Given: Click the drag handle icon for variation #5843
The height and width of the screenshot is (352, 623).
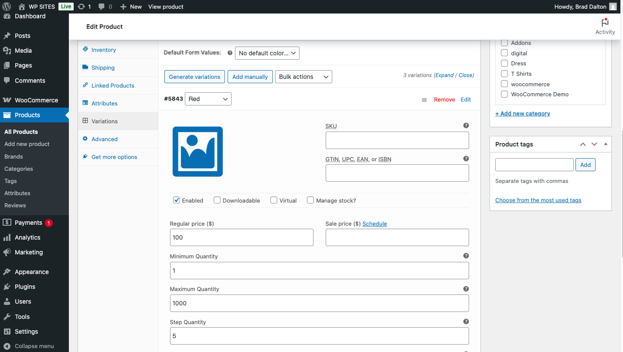Looking at the screenshot, I should click(424, 100).
